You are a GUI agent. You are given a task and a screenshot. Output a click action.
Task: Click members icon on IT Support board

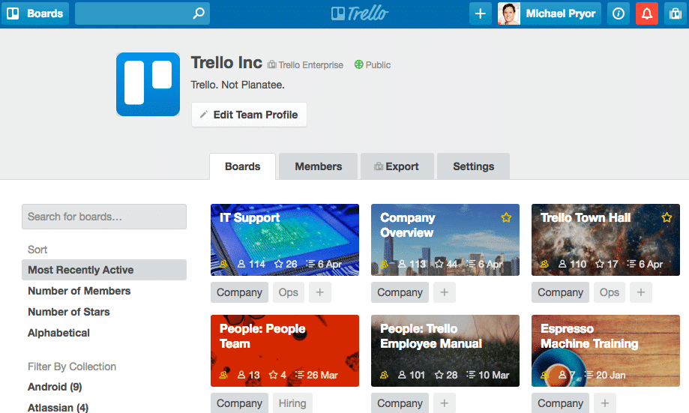pyautogui.click(x=241, y=264)
